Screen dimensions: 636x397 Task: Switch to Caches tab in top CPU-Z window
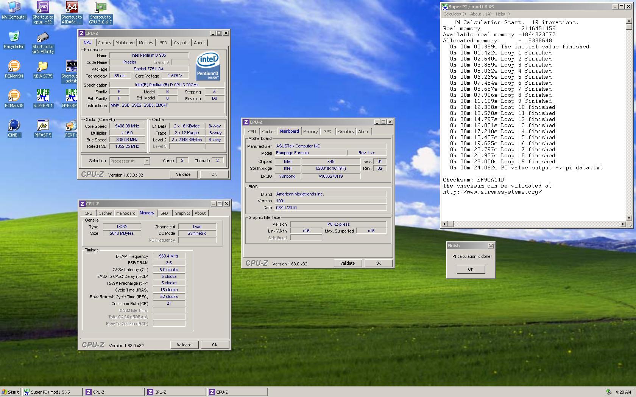104,43
